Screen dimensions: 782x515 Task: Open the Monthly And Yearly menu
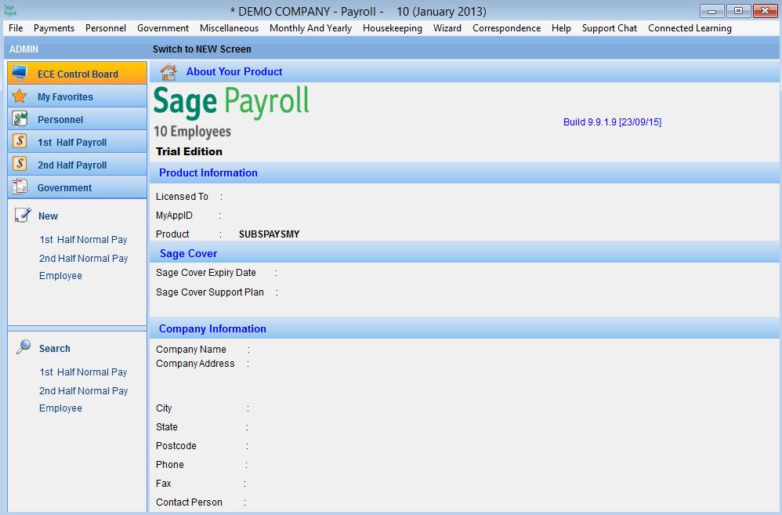pyautogui.click(x=311, y=28)
